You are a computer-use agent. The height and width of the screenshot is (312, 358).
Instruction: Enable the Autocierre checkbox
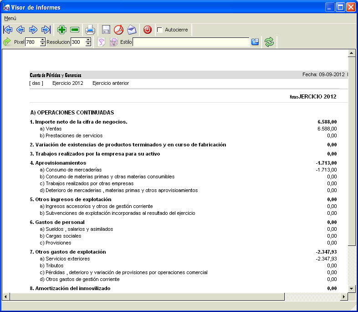[x=160, y=30]
